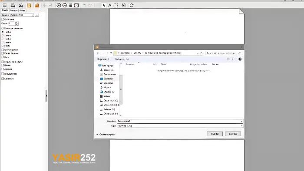This screenshot has height=171, width=304.
Task: Click the Guardar button
Action: 215,134
